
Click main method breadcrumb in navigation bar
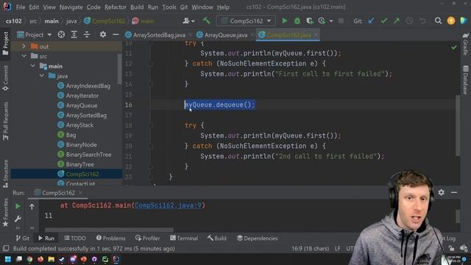[x=143, y=21]
